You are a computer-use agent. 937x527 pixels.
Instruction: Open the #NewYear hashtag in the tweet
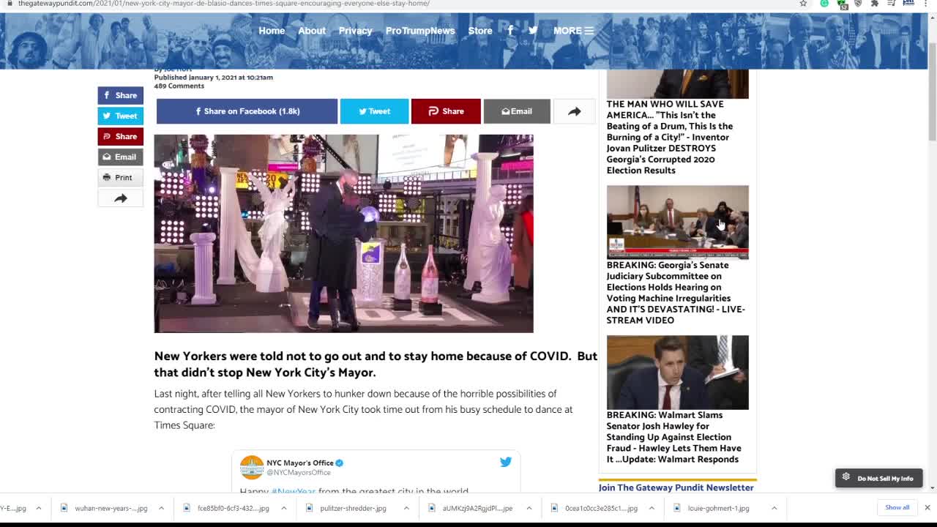(x=293, y=491)
